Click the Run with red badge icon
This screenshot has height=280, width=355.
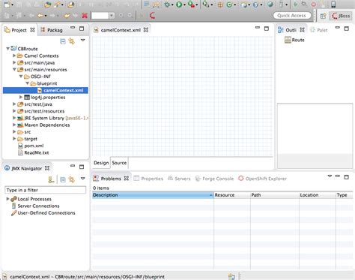point(191,5)
